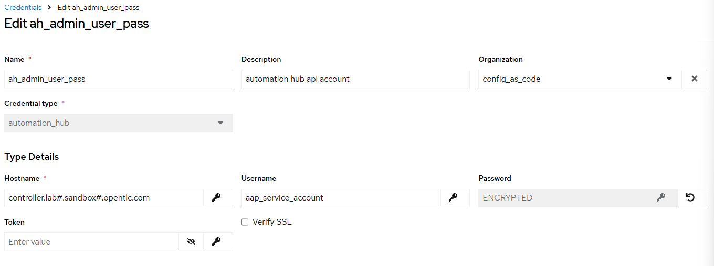Click the breadcrumb chevron separator after Credentials
Screen dimensions: 714x266
[x=49, y=8]
